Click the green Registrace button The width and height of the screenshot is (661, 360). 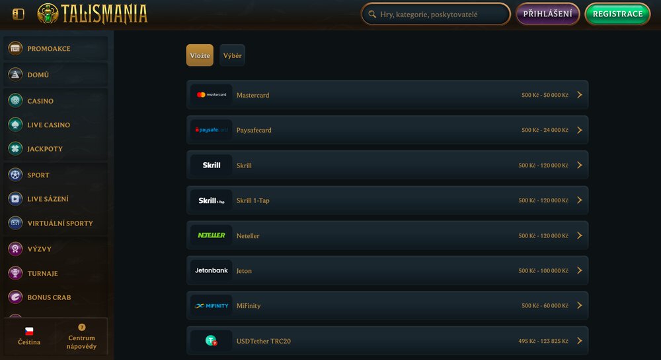click(617, 14)
